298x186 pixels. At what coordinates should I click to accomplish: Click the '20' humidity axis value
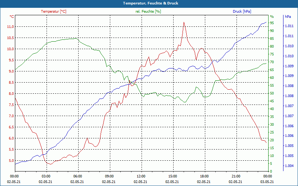coord(272,140)
